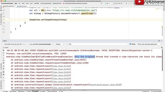Open the app run configuration dropdown
The height and width of the screenshot is (92, 165).
tap(107, 3)
